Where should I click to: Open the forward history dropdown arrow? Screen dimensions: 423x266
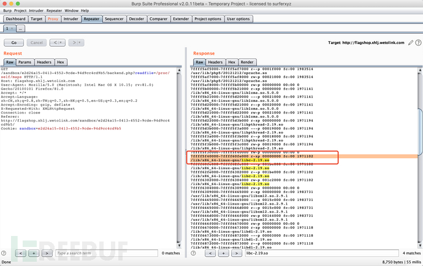(80, 43)
